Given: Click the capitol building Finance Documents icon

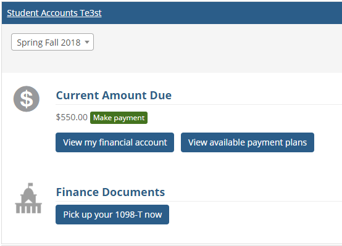Looking at the screenshot, I should 28,198.
